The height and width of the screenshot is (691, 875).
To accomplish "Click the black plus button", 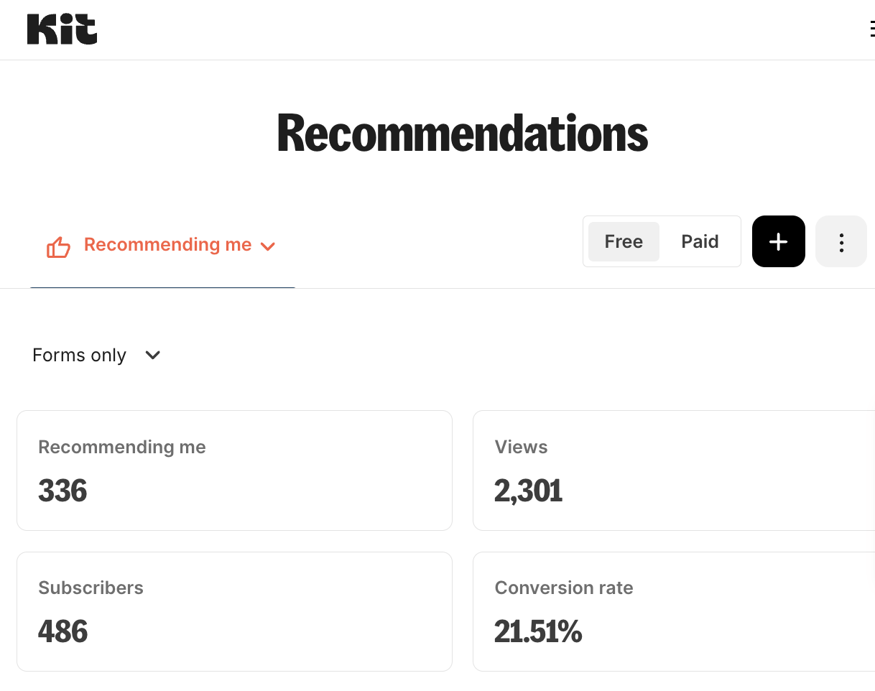I will point(778,241).
